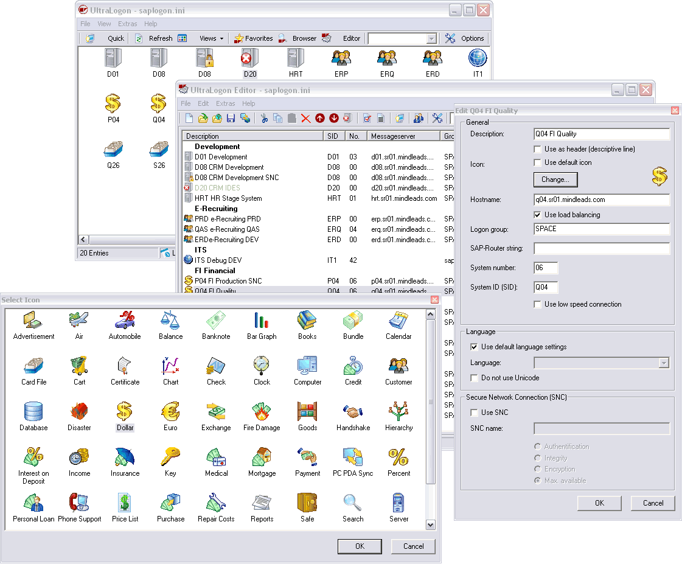The image size is (682, 564).
Task: Open Edit menu in UltraLogon Editor
Action: (203, 103)
